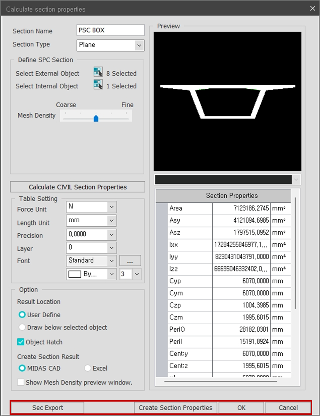The image size is (320, 416).
Task: Open the Layer dropdown
Action: [x=111, y=248]
